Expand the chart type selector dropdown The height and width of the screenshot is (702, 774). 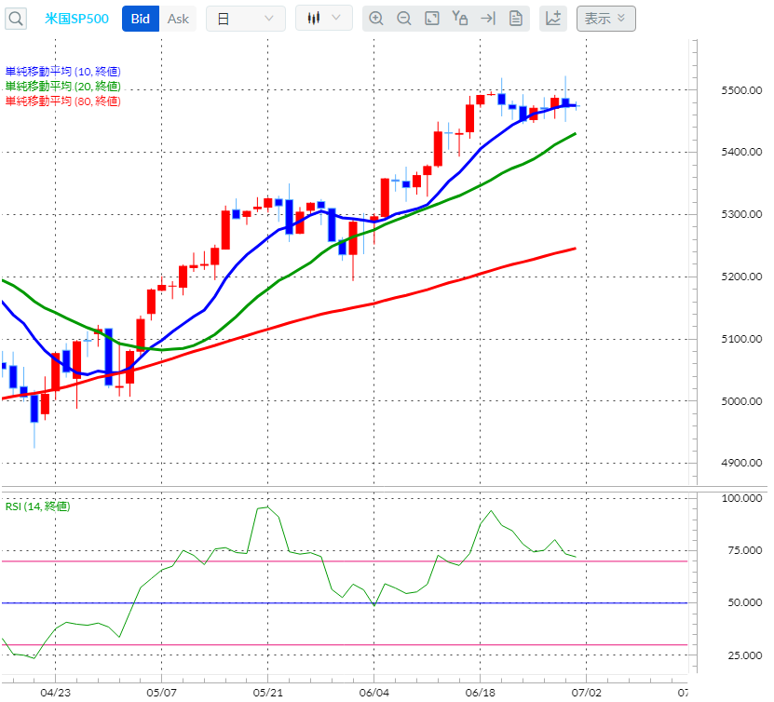323,16
